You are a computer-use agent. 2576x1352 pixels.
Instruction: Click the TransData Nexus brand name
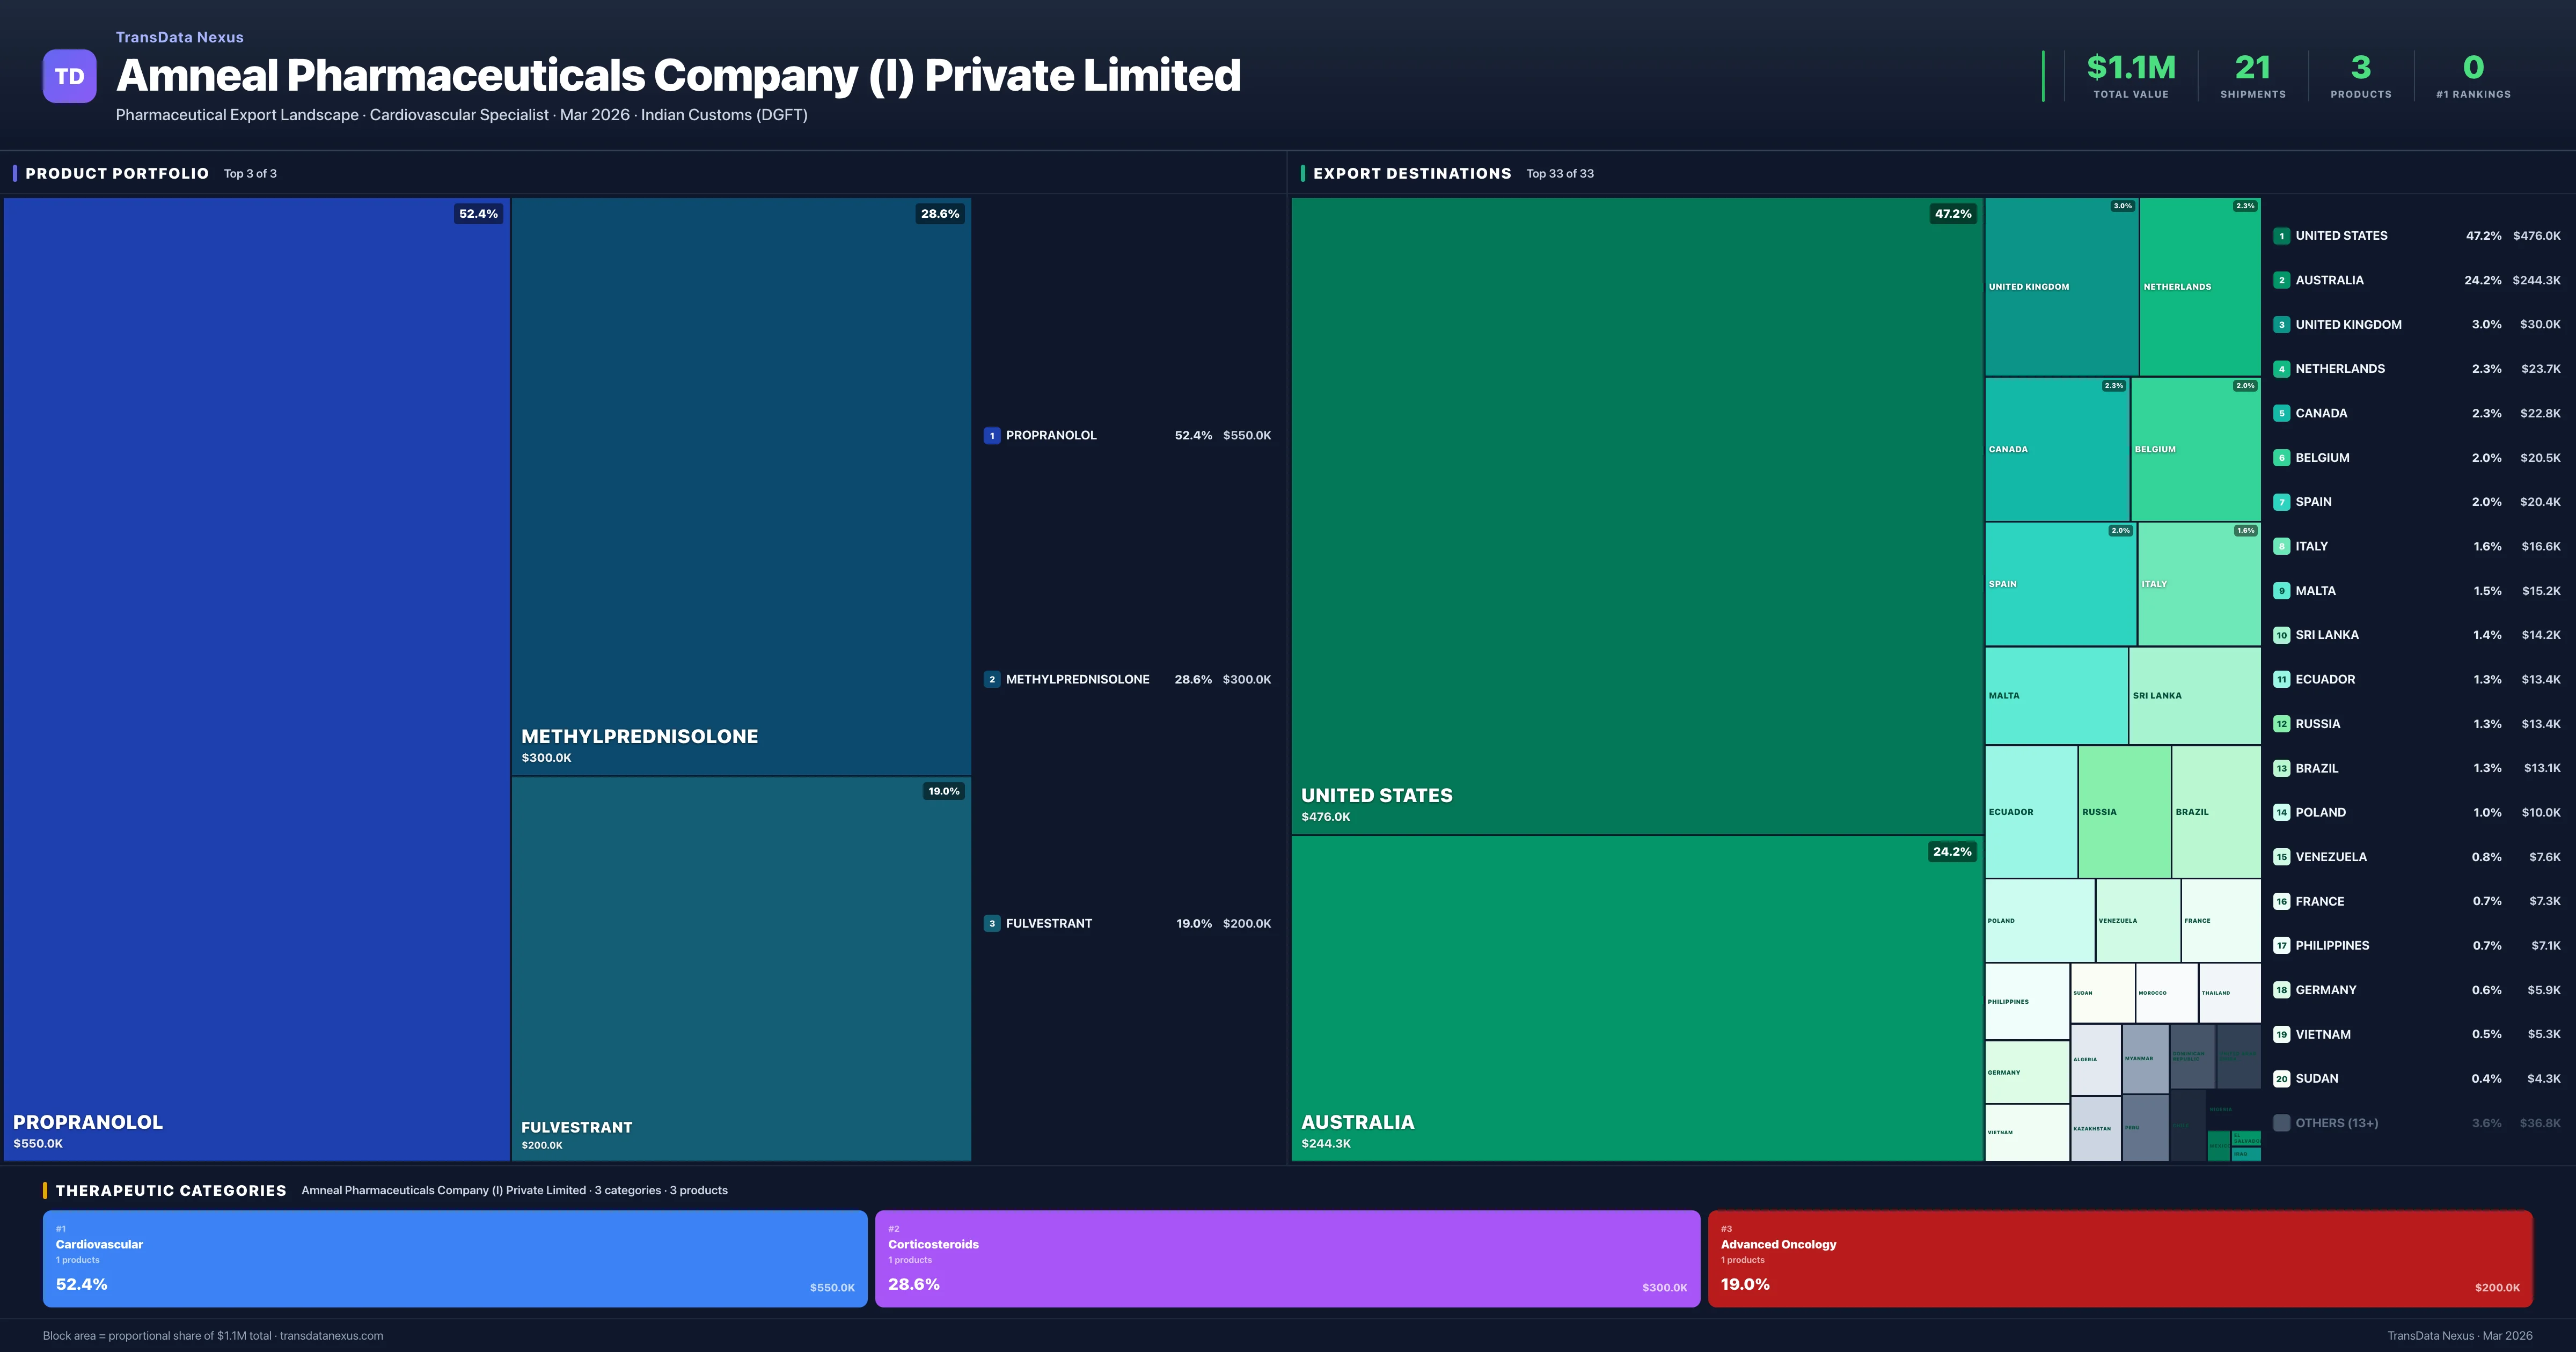tap(180, 37)
